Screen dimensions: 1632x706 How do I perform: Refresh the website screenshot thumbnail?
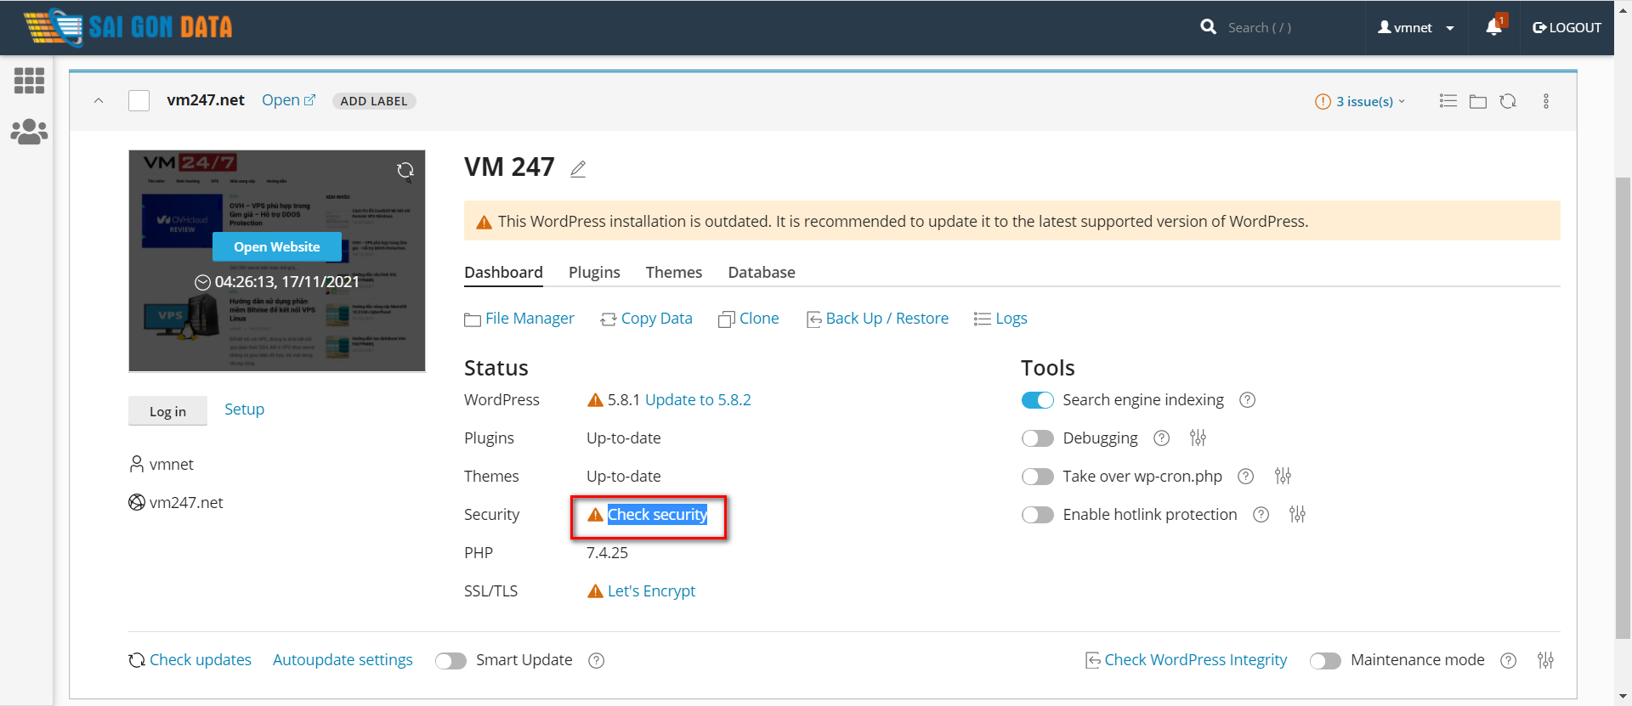[x=405, y=171]
